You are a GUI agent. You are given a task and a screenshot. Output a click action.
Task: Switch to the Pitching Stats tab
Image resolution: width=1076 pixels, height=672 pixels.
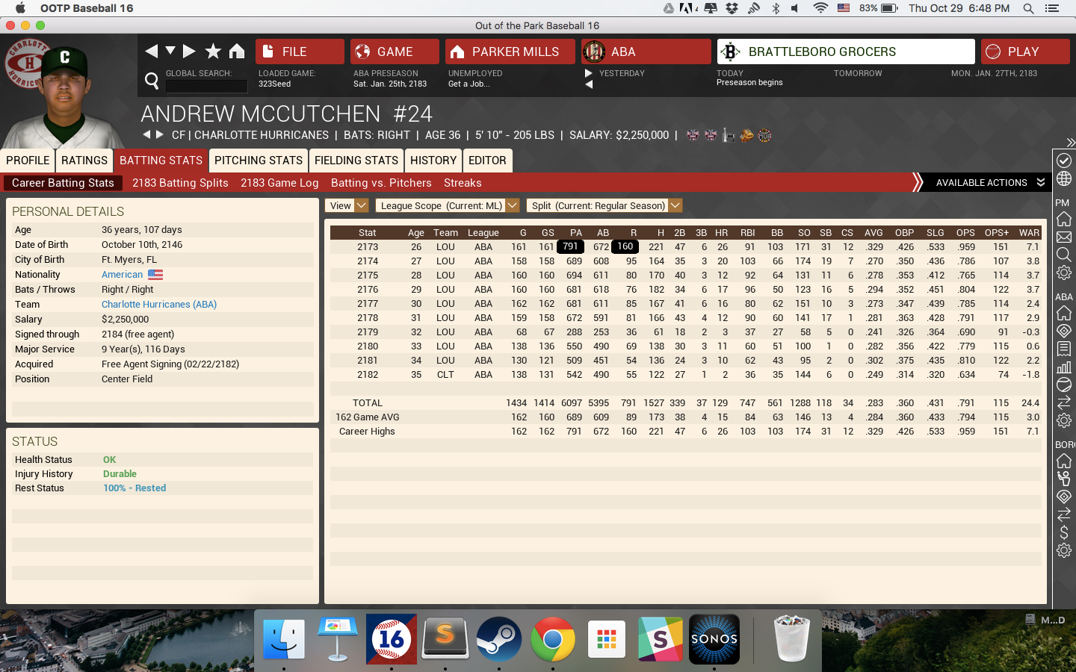pos(258,161)
